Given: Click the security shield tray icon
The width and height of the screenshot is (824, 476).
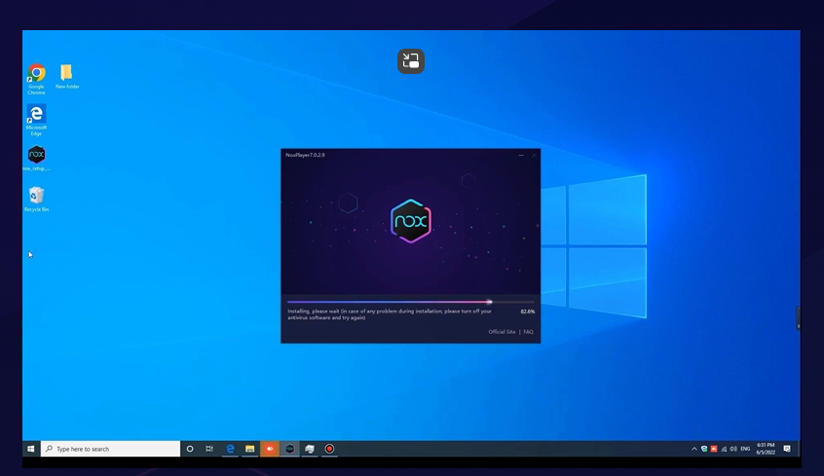Looking at the screenshot, I should point(704,449).
